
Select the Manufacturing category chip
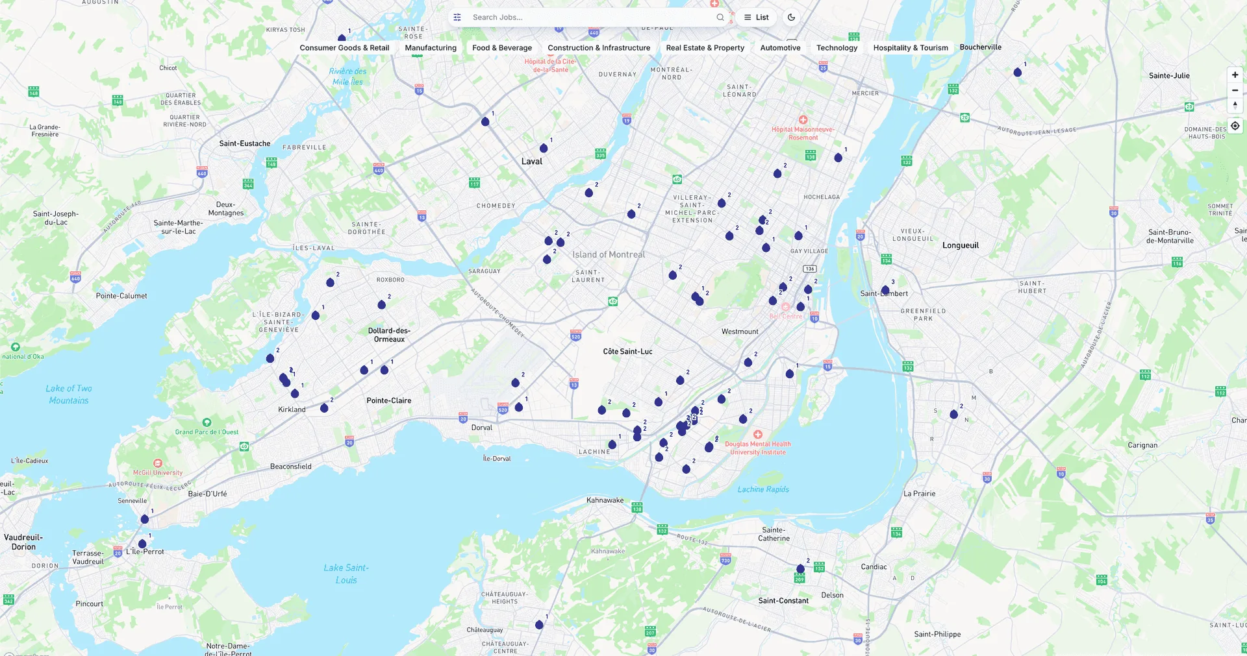tap(431, 48)
